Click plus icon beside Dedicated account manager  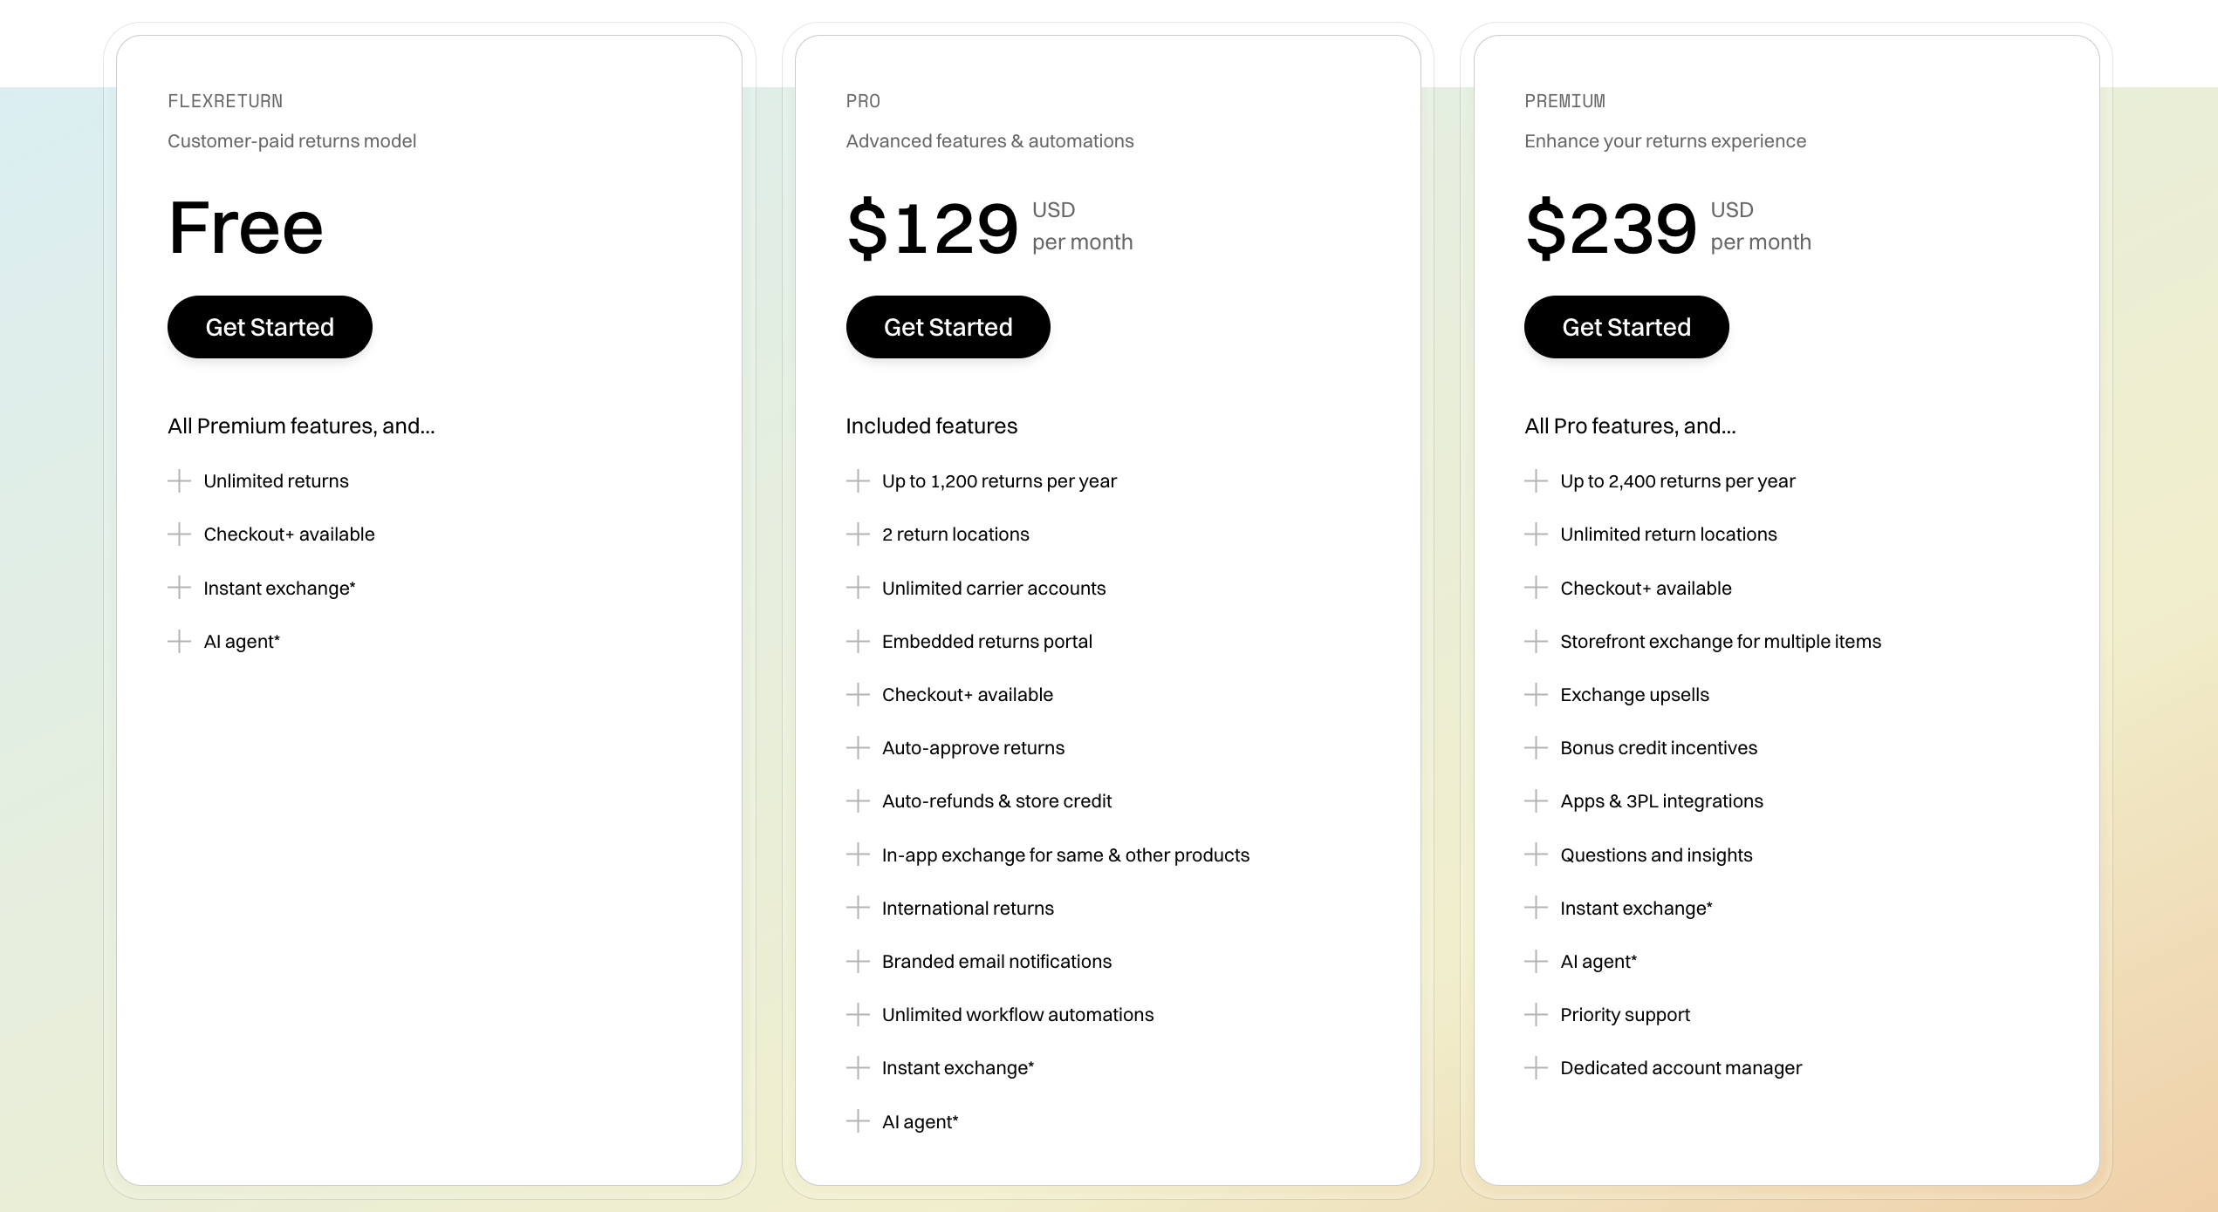click(1536, 1068)
